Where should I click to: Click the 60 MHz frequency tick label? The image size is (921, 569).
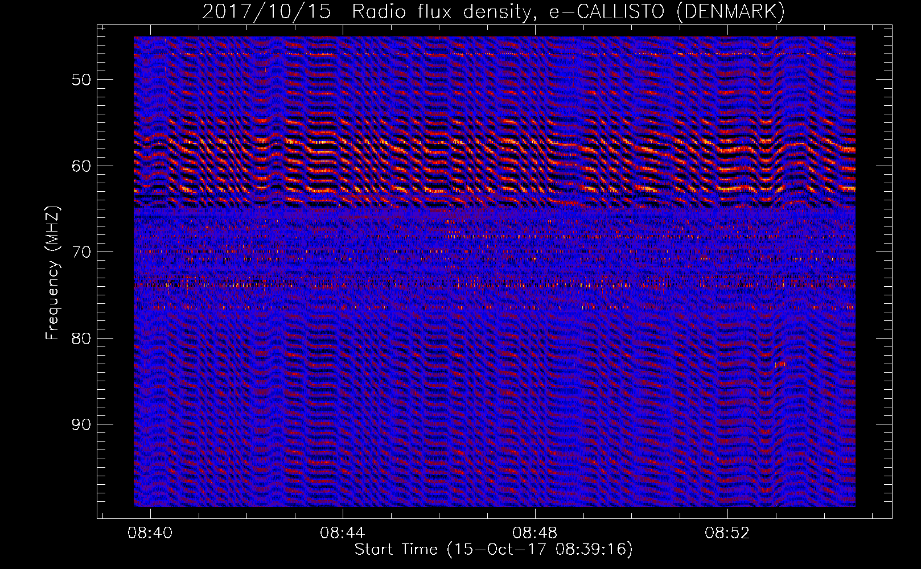coord(81,166)
